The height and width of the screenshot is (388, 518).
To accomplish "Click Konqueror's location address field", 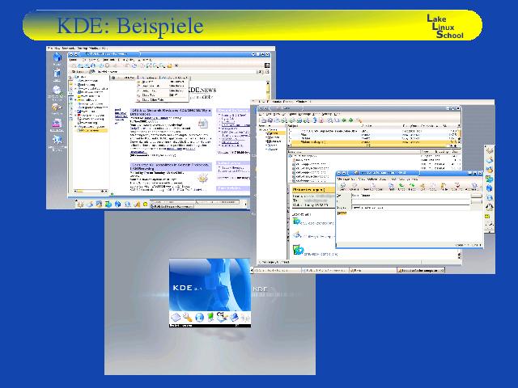I will (x=176, y=71).
